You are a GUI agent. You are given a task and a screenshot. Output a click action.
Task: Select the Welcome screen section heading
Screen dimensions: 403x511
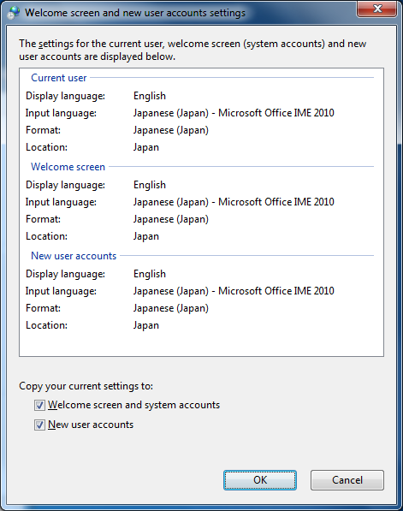click(68, 167)
